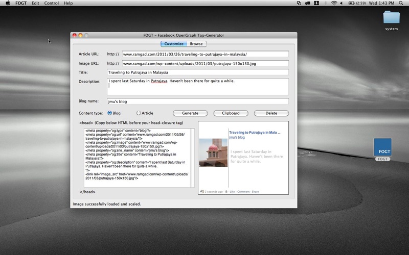Switch to the Browse tab

(196, 44)
